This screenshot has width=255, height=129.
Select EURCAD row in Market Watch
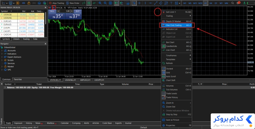pyautogui.click(x=22, y=21)
